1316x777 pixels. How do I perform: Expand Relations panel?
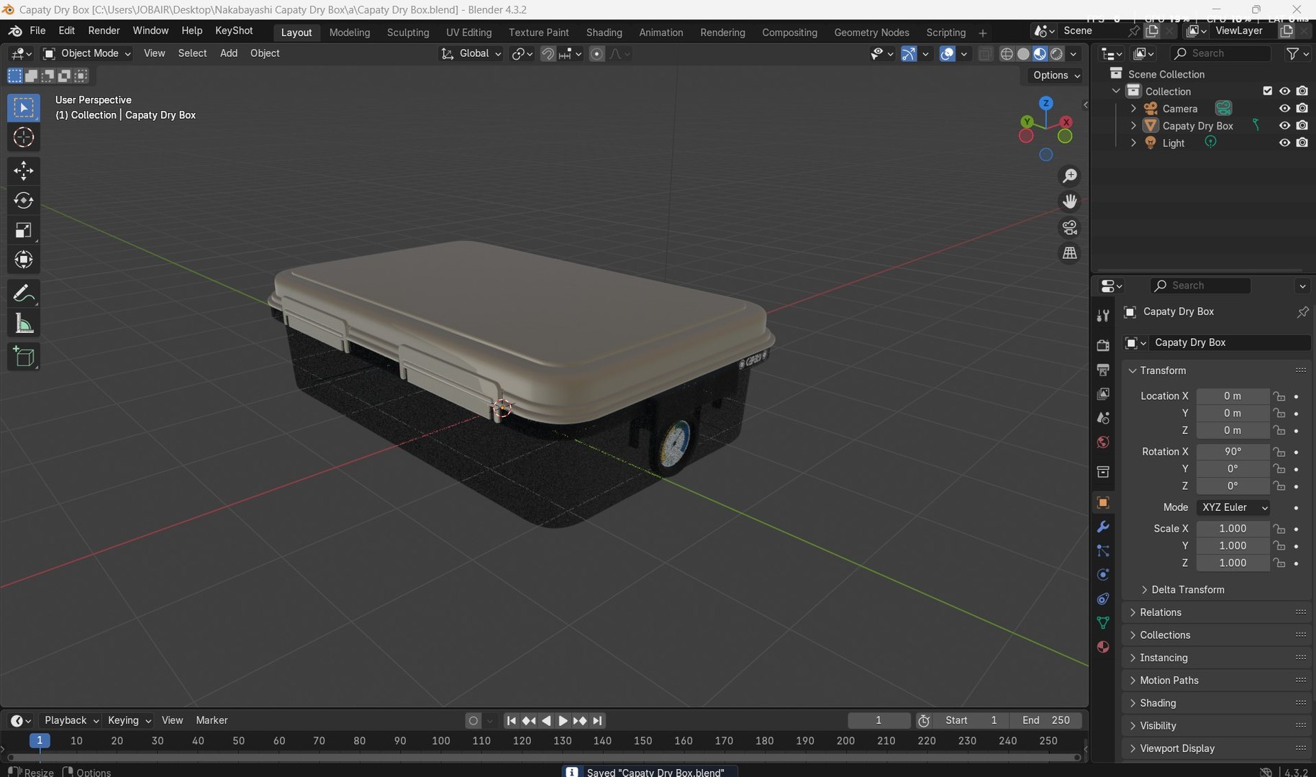click(x=1161, y=612)
